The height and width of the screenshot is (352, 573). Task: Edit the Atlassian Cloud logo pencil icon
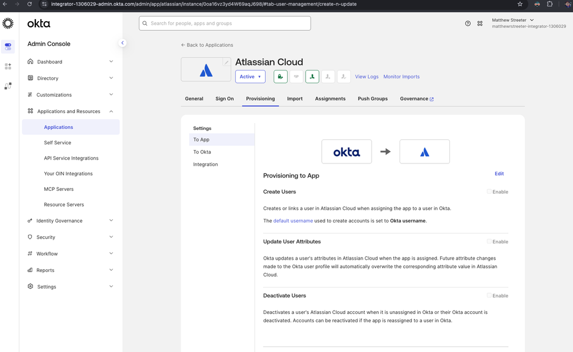pos(227,62)
